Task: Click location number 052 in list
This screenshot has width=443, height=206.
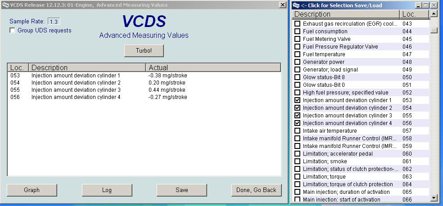Action: coord(407,92)
